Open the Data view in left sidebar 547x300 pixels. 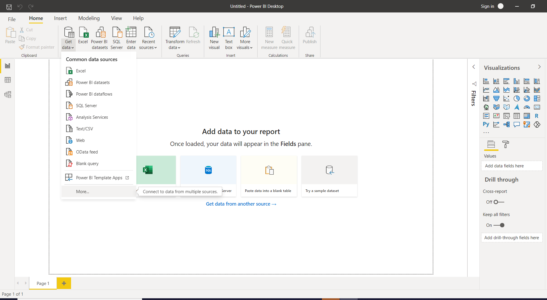click(8, 80)
